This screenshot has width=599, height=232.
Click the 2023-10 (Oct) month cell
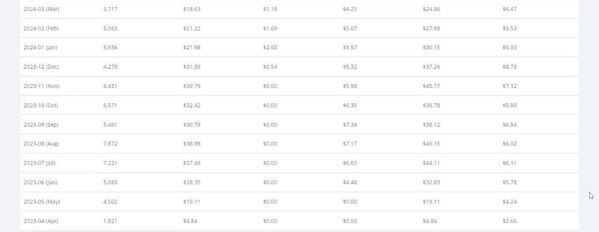[x=41, y=105]
